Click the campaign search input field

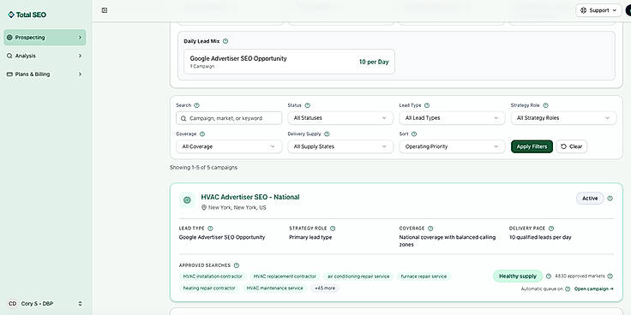pos(229,118)
